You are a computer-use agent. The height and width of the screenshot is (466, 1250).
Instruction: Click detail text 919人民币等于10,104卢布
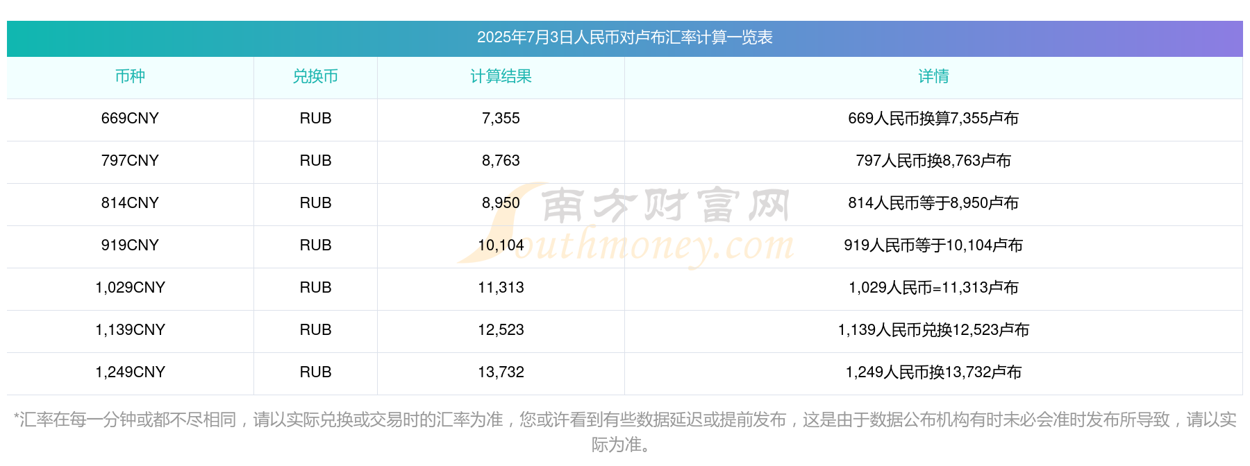click(933, 245)
